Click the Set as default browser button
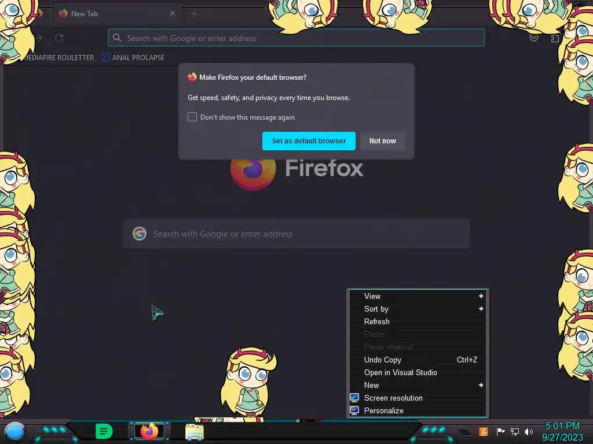593x444 pixels. 309,141
